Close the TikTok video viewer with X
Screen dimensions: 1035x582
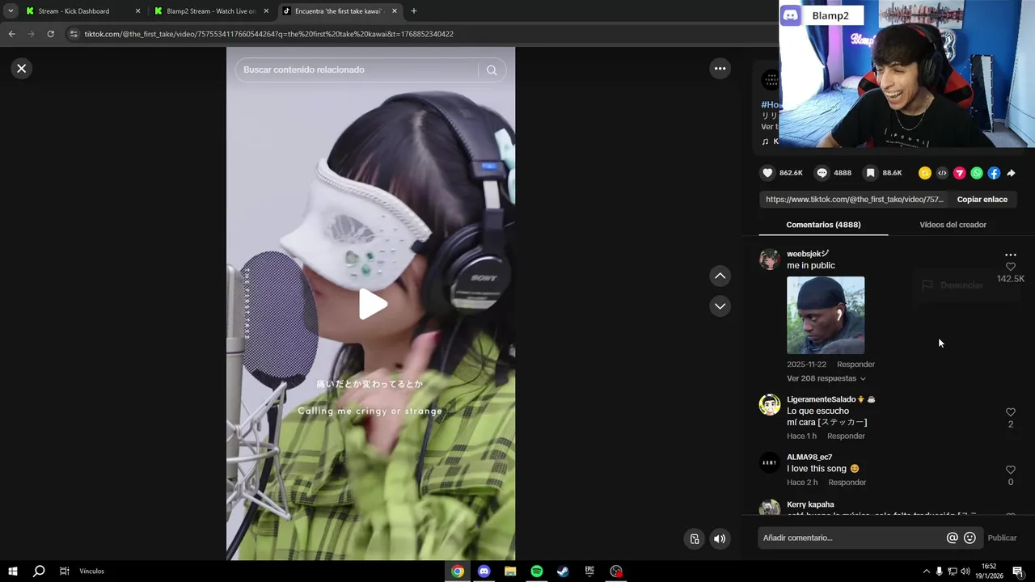(x=22, y=69)
